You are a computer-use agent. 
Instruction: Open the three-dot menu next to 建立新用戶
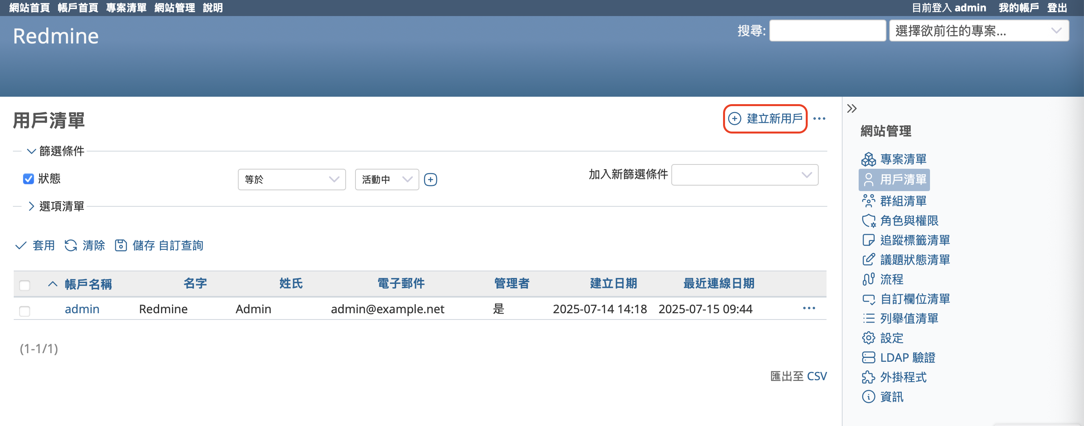coord(819,119)
